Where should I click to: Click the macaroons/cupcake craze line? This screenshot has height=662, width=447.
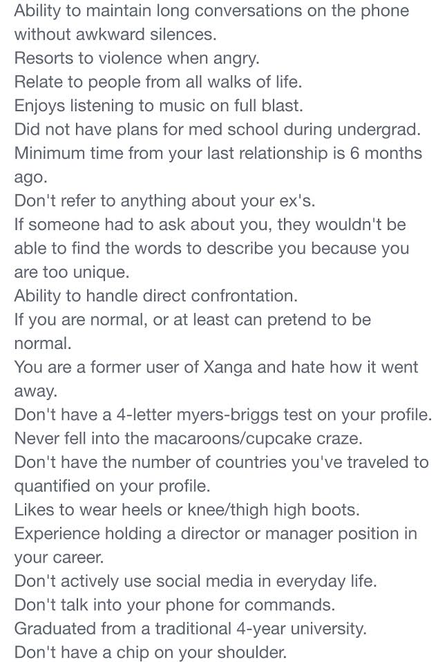(x=188, y=438)
